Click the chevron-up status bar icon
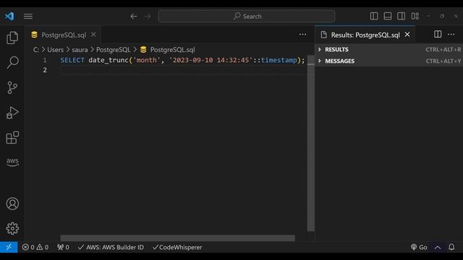Image resolution: width=463 pixels, height=260 pixels. pyautogui.click(x=438, y=247)
